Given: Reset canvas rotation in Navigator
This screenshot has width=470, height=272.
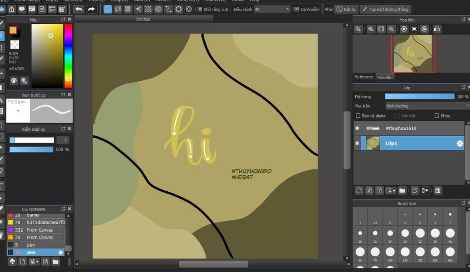Looking at the screenshot, I should 414,29.
